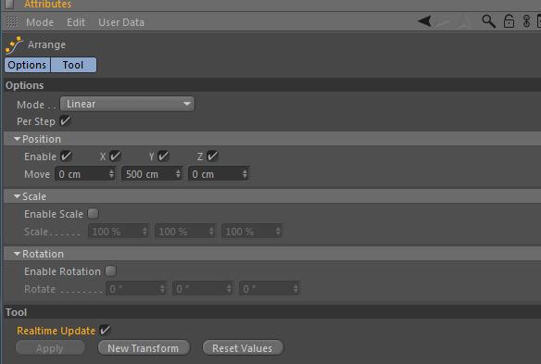Click the Arrange tool icon

pos(14,44)
